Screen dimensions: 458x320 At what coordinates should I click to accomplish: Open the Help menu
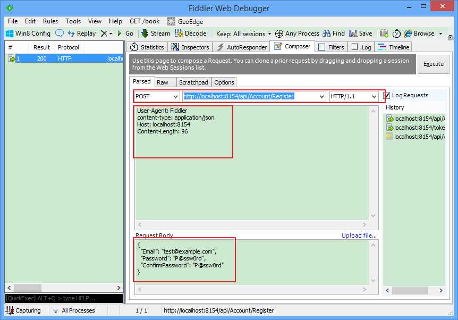[115, 21]
